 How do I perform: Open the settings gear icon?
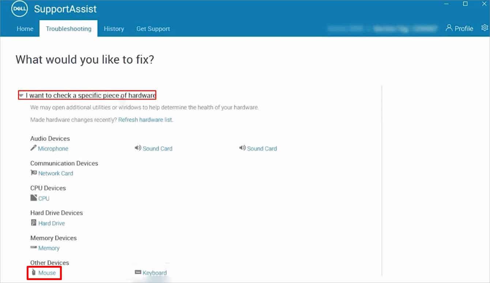click(x=485, y=28)
